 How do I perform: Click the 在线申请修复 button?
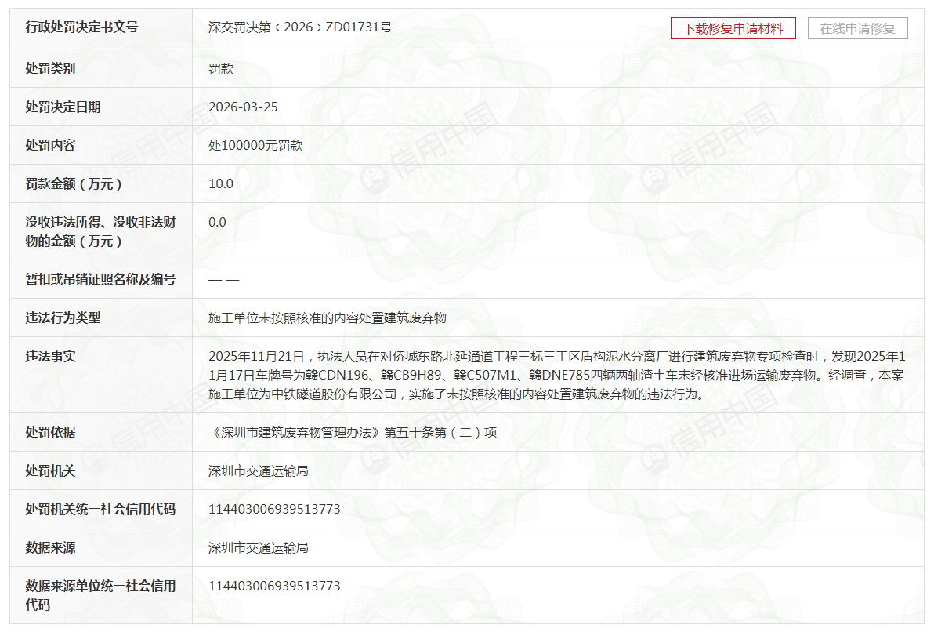(857, 28)
